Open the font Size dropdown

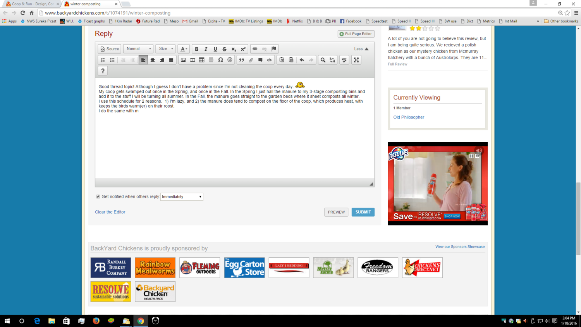point(165,49)
